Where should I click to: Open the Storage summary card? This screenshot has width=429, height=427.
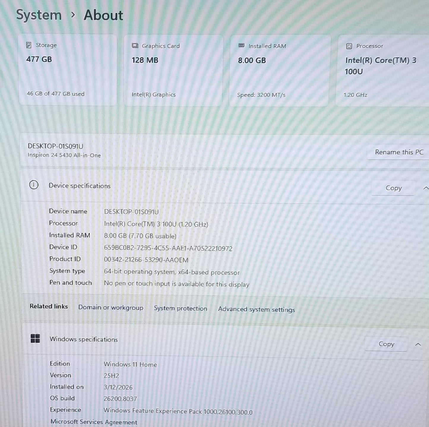[x=68, y=70]
